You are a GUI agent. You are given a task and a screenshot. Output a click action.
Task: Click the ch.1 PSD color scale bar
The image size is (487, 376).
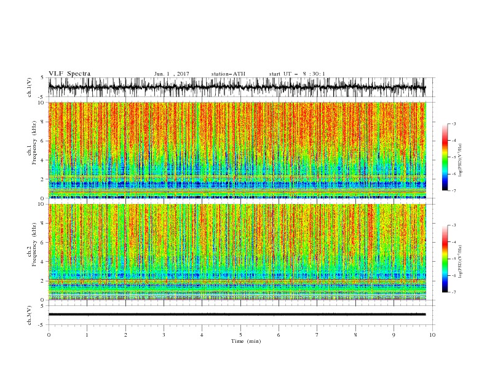445,157
